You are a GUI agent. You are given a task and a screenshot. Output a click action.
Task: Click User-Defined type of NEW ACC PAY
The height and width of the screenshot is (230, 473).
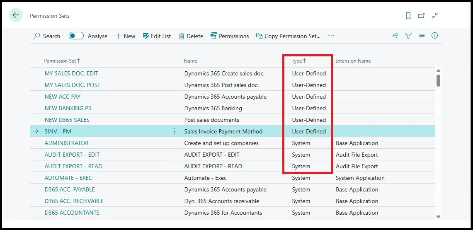(x=309, y=97)
